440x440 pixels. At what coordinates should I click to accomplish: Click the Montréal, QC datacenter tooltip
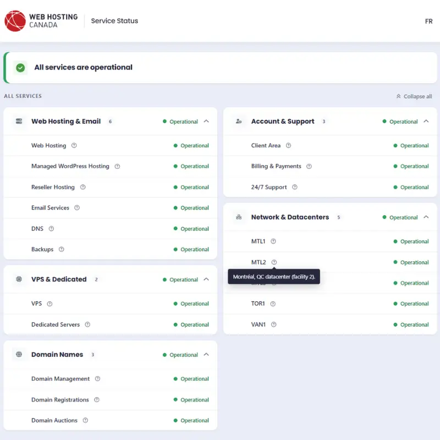click(274, 277)
